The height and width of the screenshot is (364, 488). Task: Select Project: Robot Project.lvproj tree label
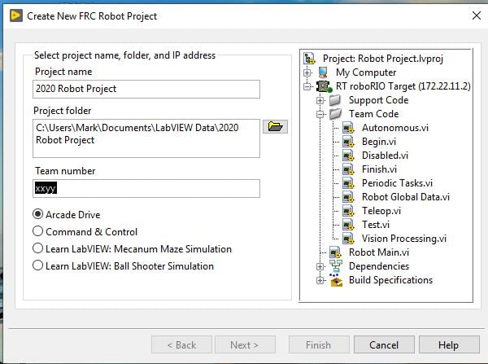pyautogui.click(x=383, y=59)
